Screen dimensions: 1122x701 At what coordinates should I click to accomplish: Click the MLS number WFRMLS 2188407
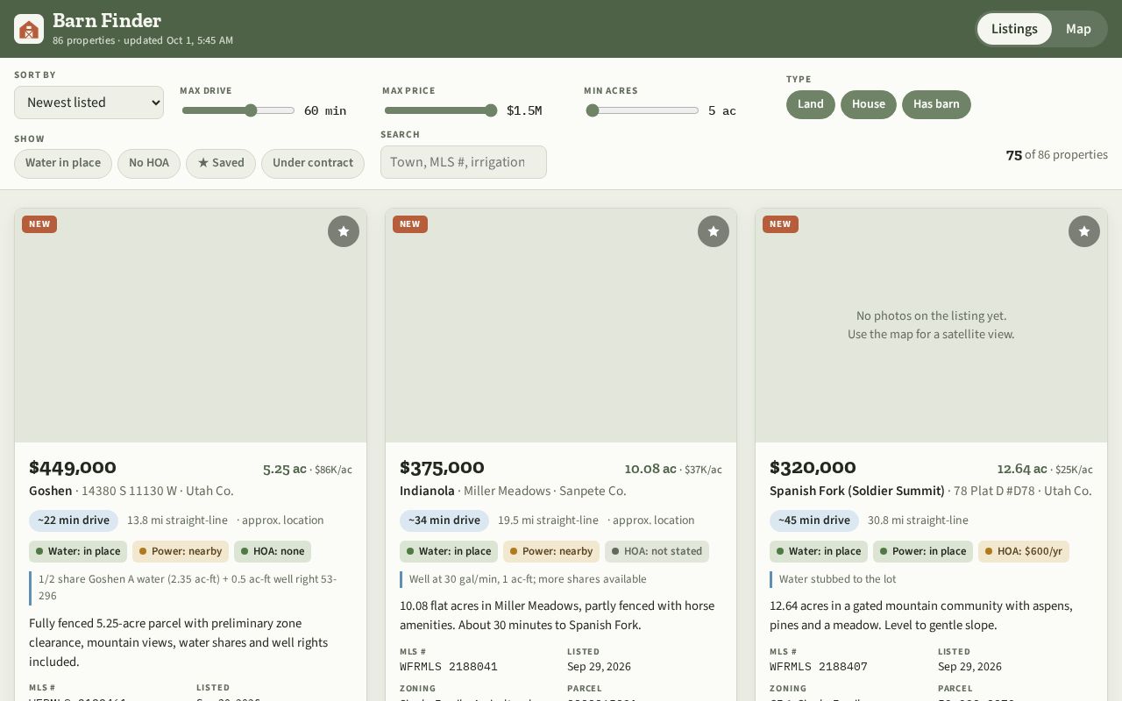819,667
